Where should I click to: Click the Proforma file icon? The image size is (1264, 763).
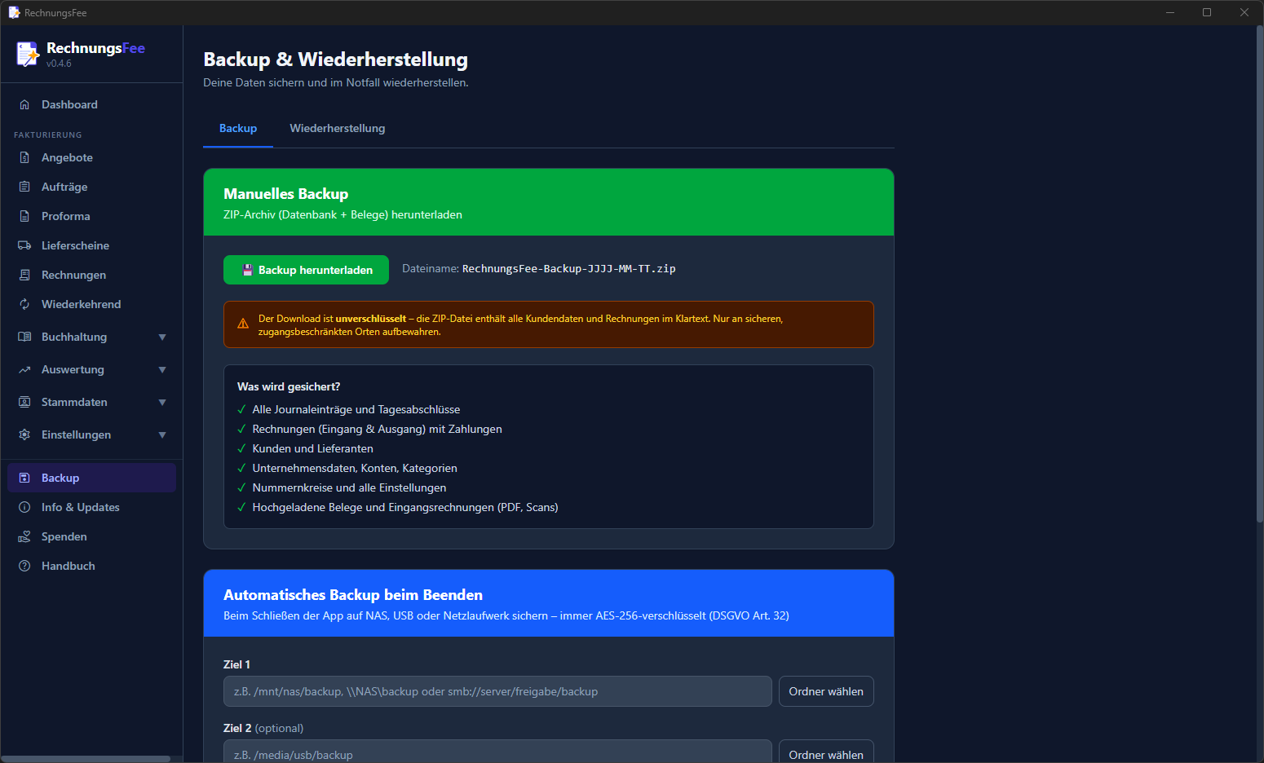(x=24, y=216)
